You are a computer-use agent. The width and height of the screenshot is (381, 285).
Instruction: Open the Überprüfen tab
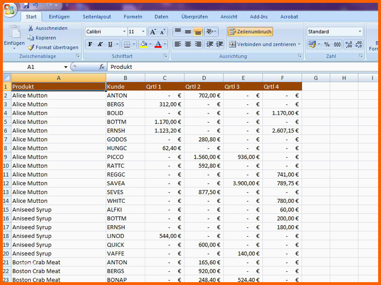(x=195, y=17)
